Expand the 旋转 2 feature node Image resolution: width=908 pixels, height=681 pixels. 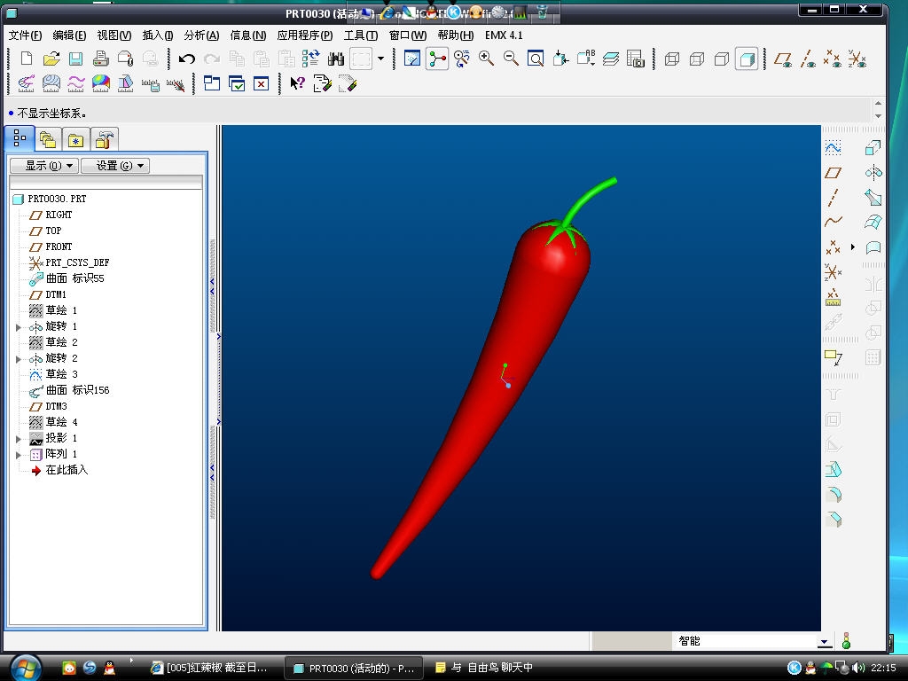(x=19, y=359)
